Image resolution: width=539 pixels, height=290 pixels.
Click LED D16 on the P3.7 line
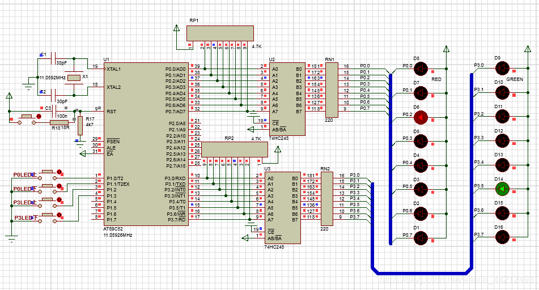point(502,237)
